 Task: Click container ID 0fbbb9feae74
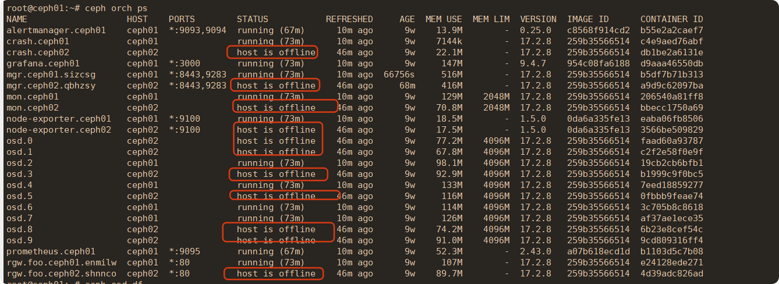pos(672,196)
